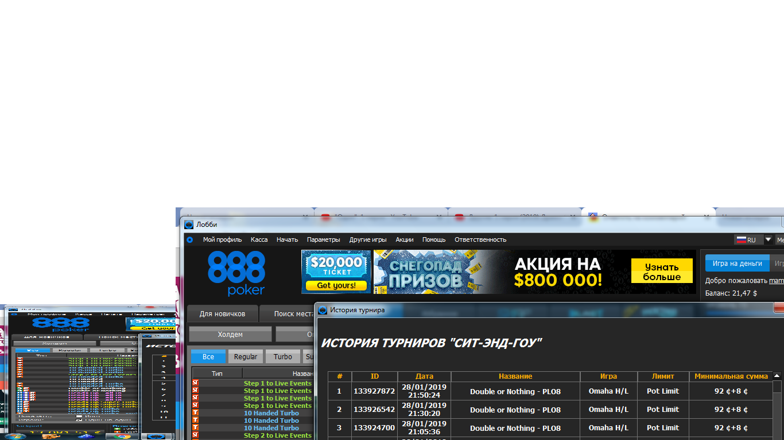Open the Касса menu
Image resolution: width=784 pixels, height=440 pixels.
tap(259, 239)
